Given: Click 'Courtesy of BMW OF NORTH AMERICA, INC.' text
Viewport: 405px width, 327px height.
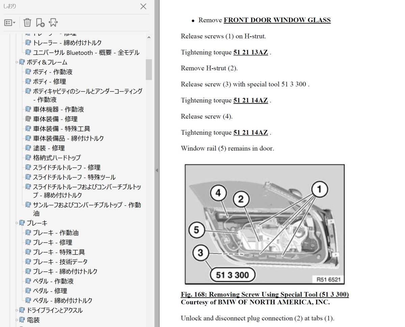Looking at the screenshot, I should coord(255,302).
